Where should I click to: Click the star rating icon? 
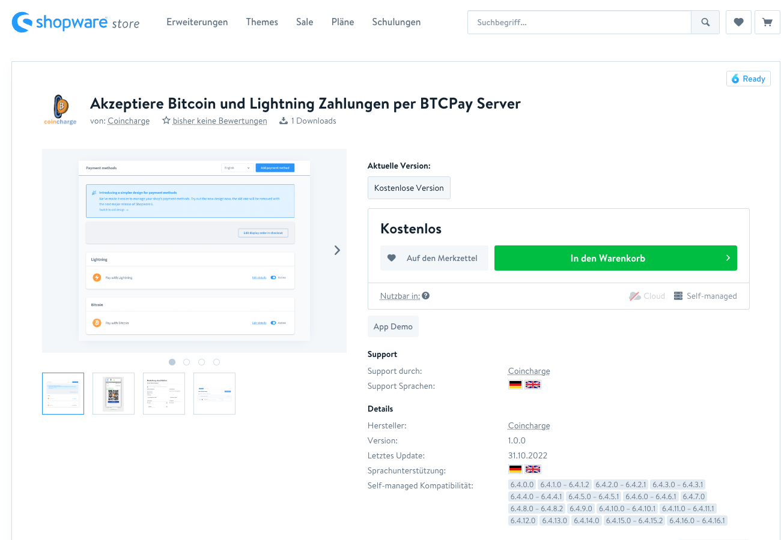pyautogui.click(x=166, y=121)
